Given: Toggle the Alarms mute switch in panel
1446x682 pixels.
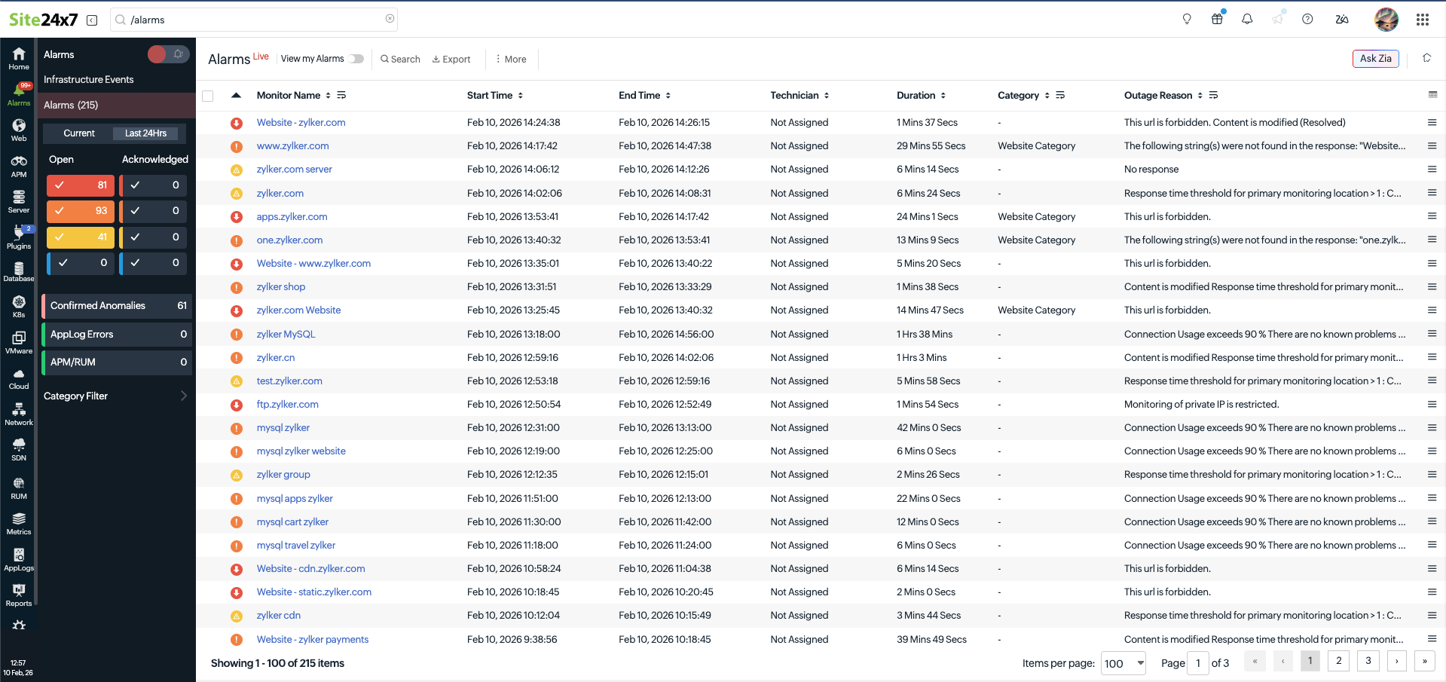Looking at the screenshot, I should 168,54.
